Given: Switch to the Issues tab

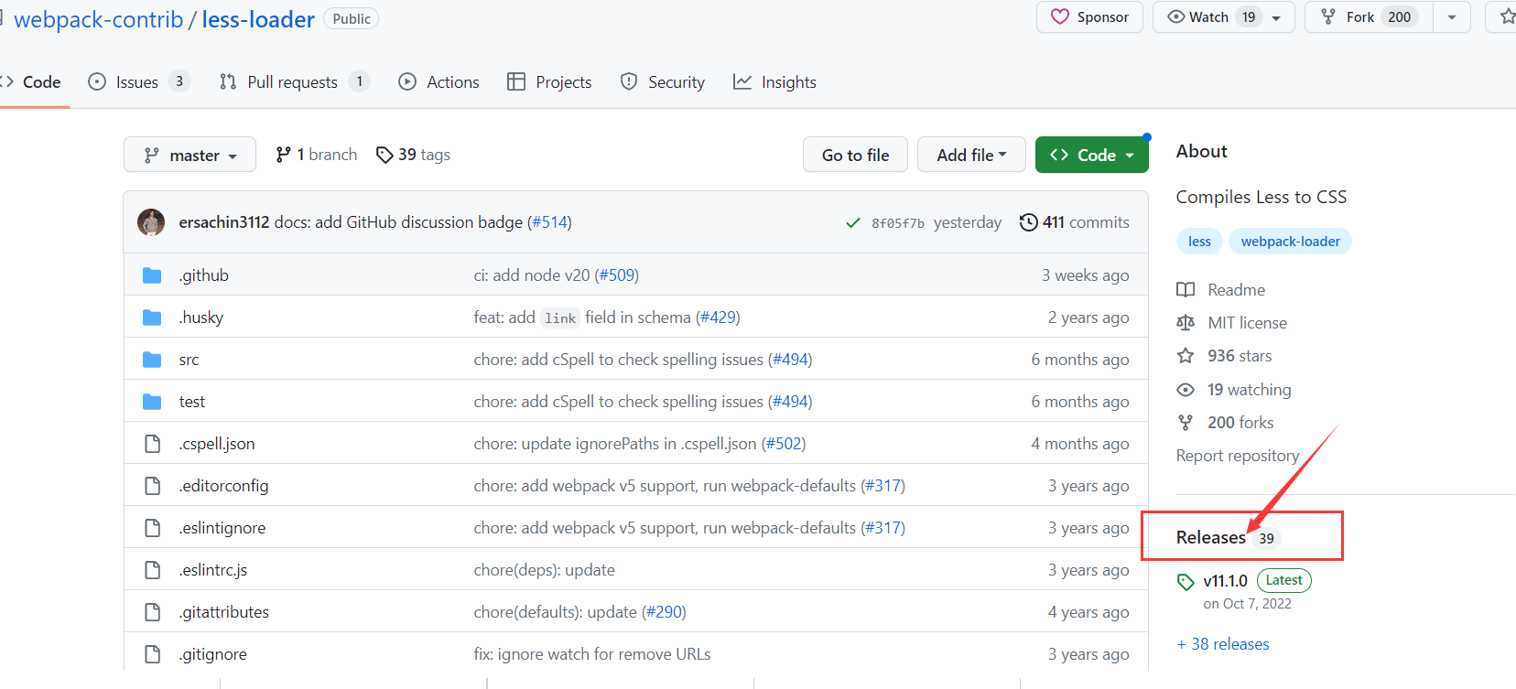Looking at the screenshot, I should (139, 82).
